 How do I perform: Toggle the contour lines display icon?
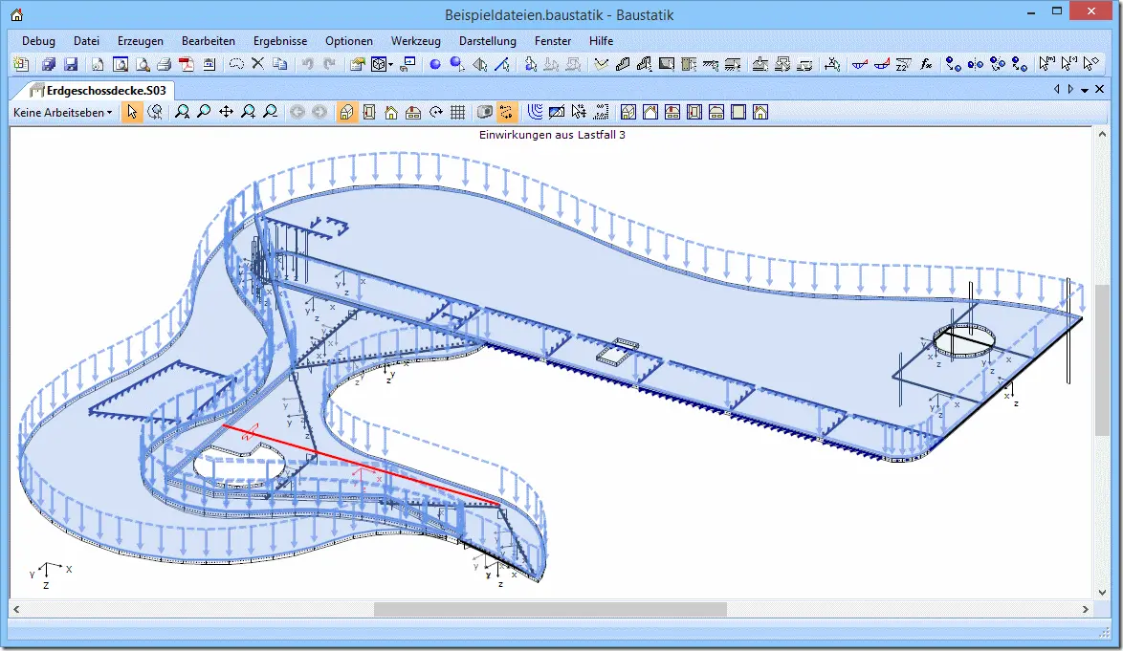tap(535, 112)
